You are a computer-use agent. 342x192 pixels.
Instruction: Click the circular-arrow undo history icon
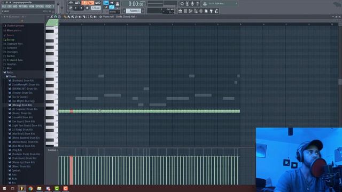coord(182,4)
